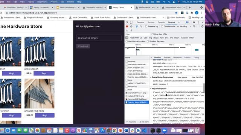Enable the Preserve log checkbox

tap(146, 27)
